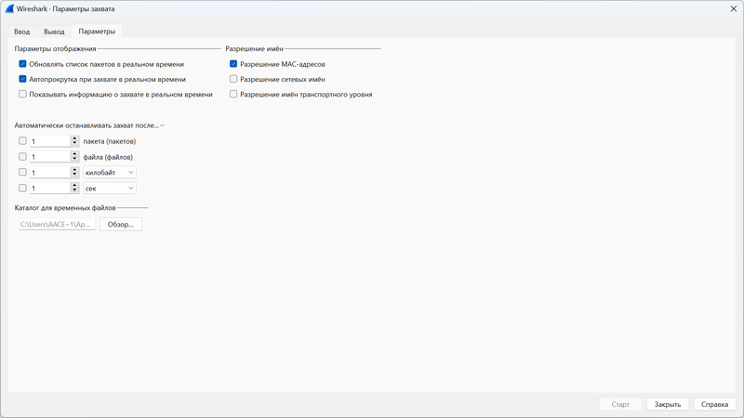This screenshot has width=744, height=418.
Task: Check stop after килобайт checkbox
Action: click(x=22, y=172)
